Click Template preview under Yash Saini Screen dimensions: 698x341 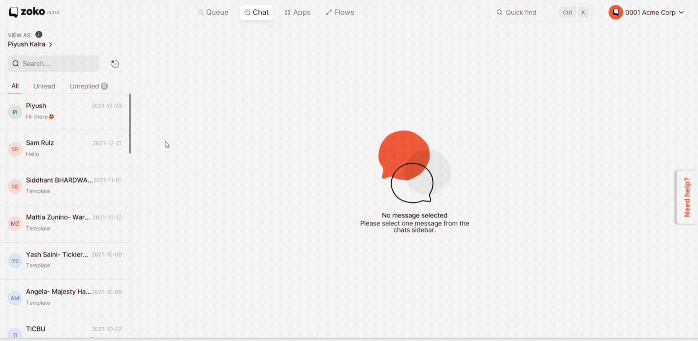(38, 266)
